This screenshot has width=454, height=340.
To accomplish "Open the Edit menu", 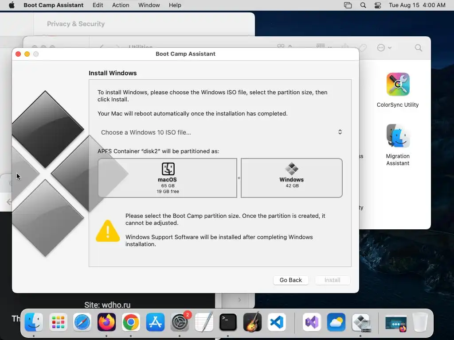I will coord(98,5).
